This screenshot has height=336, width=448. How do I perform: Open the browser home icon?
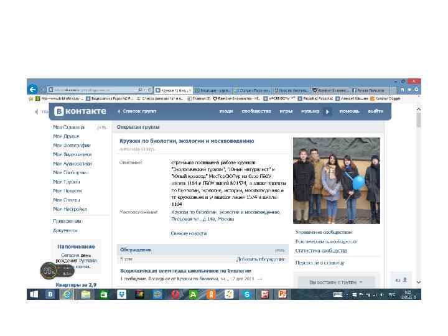click(x=403, y=90)
